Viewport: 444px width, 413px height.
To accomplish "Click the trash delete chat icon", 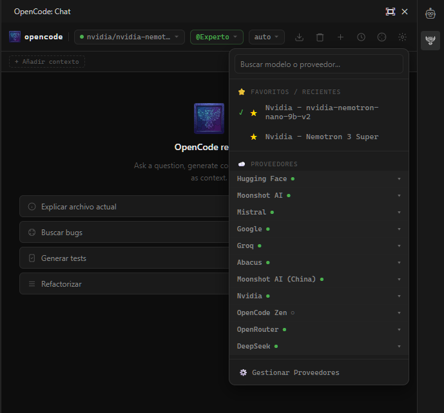I will click(x=320, y=37).
